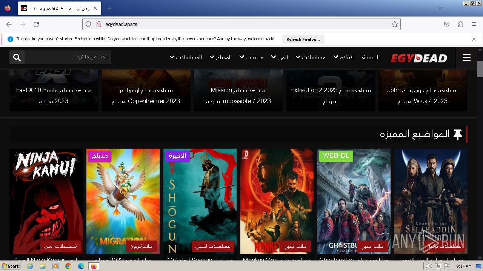Screen dimensions: 483x271
Task: Open the Ghostbusters Frozen Empire poster
Action: coord(354,201)
